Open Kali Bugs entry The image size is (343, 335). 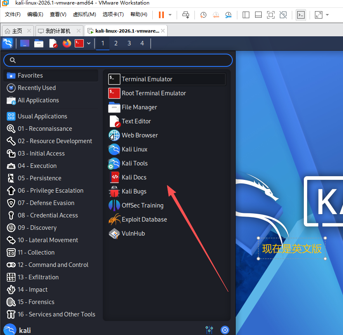[134, 191]
